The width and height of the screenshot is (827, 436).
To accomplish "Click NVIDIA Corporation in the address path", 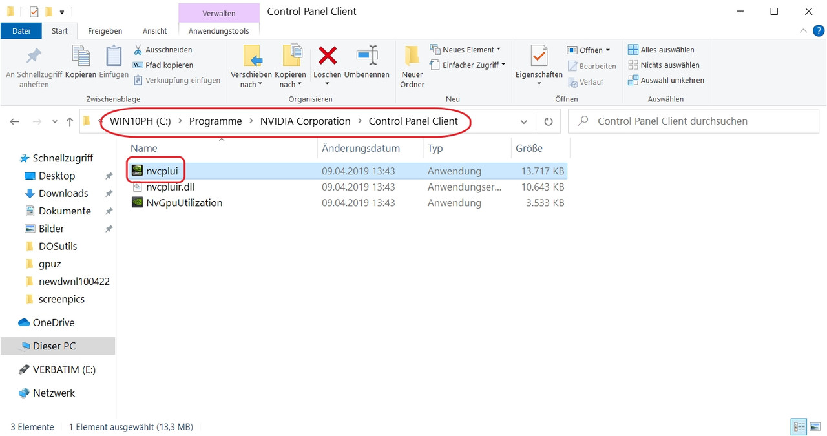I will [x=305, y=121].
